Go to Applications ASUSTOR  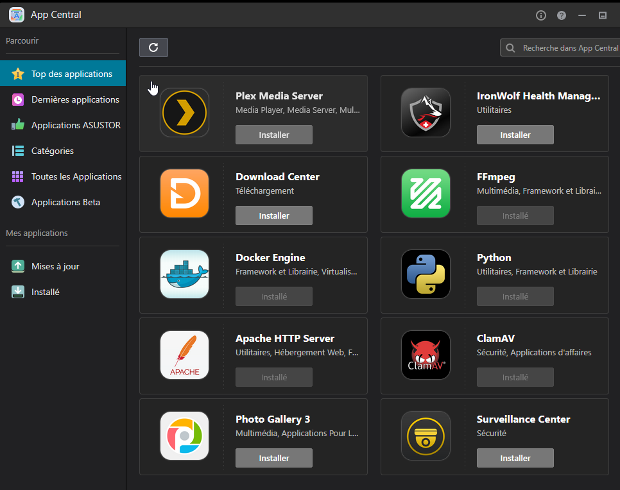tap(63, 125)
